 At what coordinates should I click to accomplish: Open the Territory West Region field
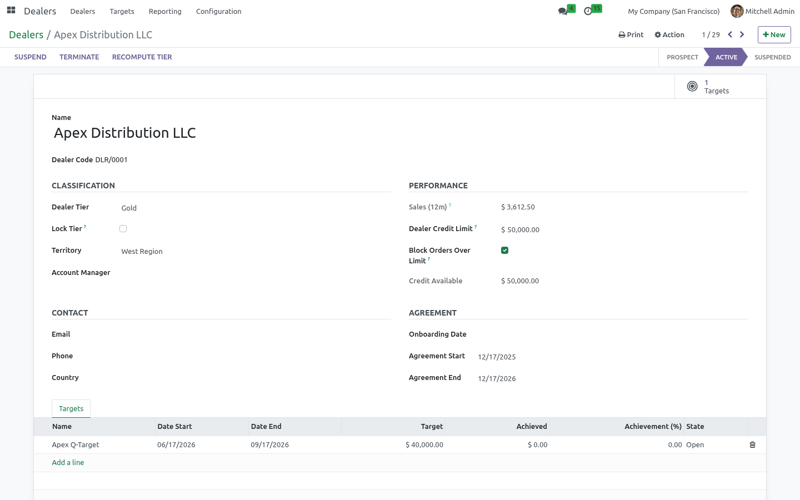(256, 251)
